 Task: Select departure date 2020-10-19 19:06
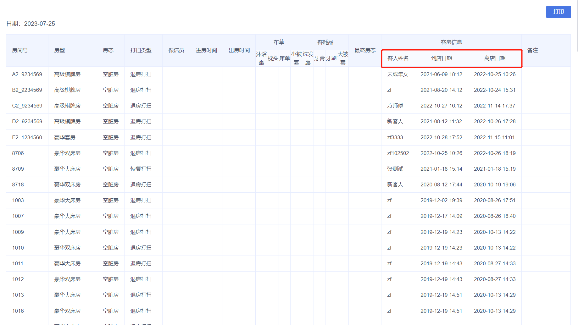click(x=495, y=185)
